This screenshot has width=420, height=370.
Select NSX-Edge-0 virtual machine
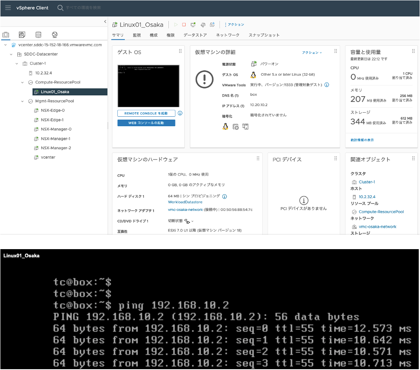pos(53,111)
